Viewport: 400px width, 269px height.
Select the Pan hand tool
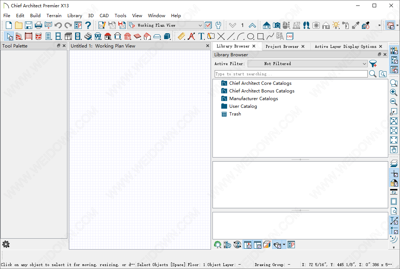click(394, 149)
